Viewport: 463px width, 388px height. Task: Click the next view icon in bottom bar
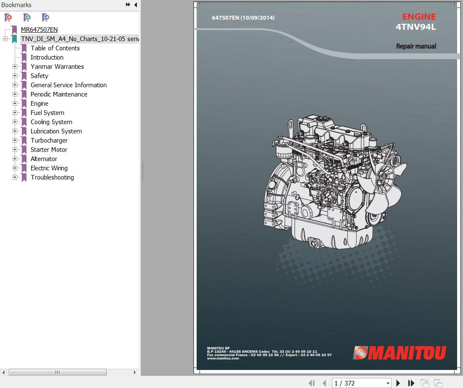438,383
